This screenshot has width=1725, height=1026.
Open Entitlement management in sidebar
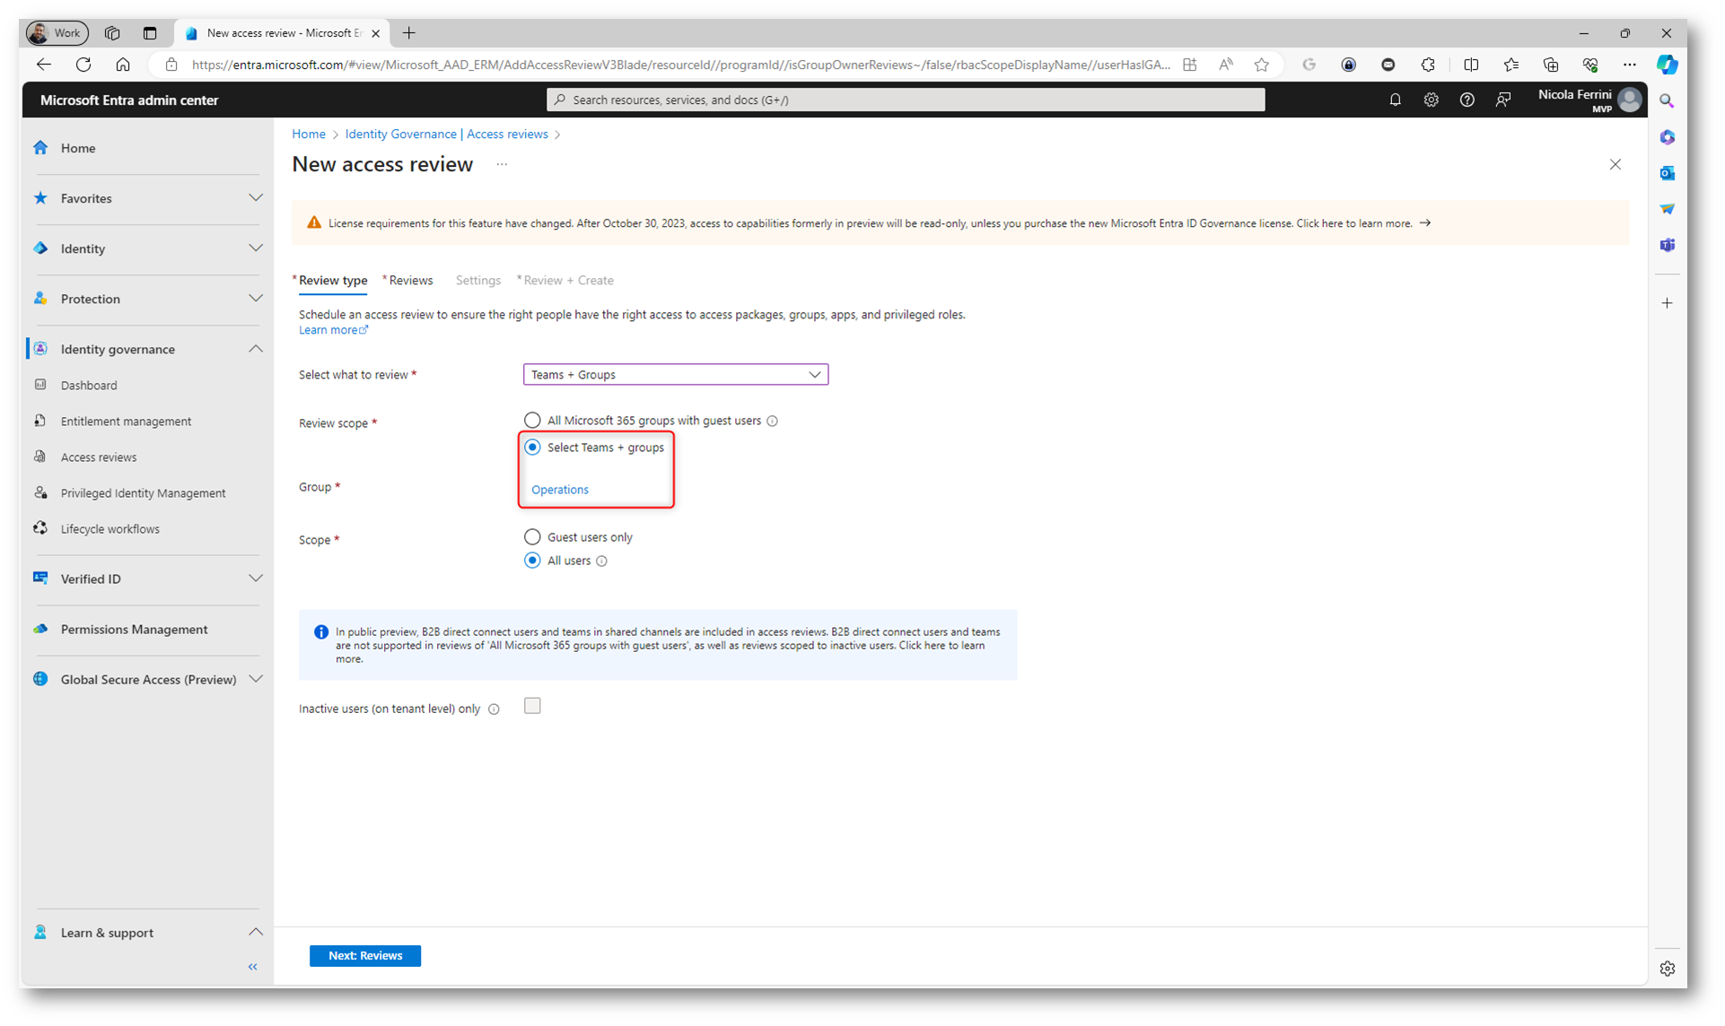pos(126,422)
